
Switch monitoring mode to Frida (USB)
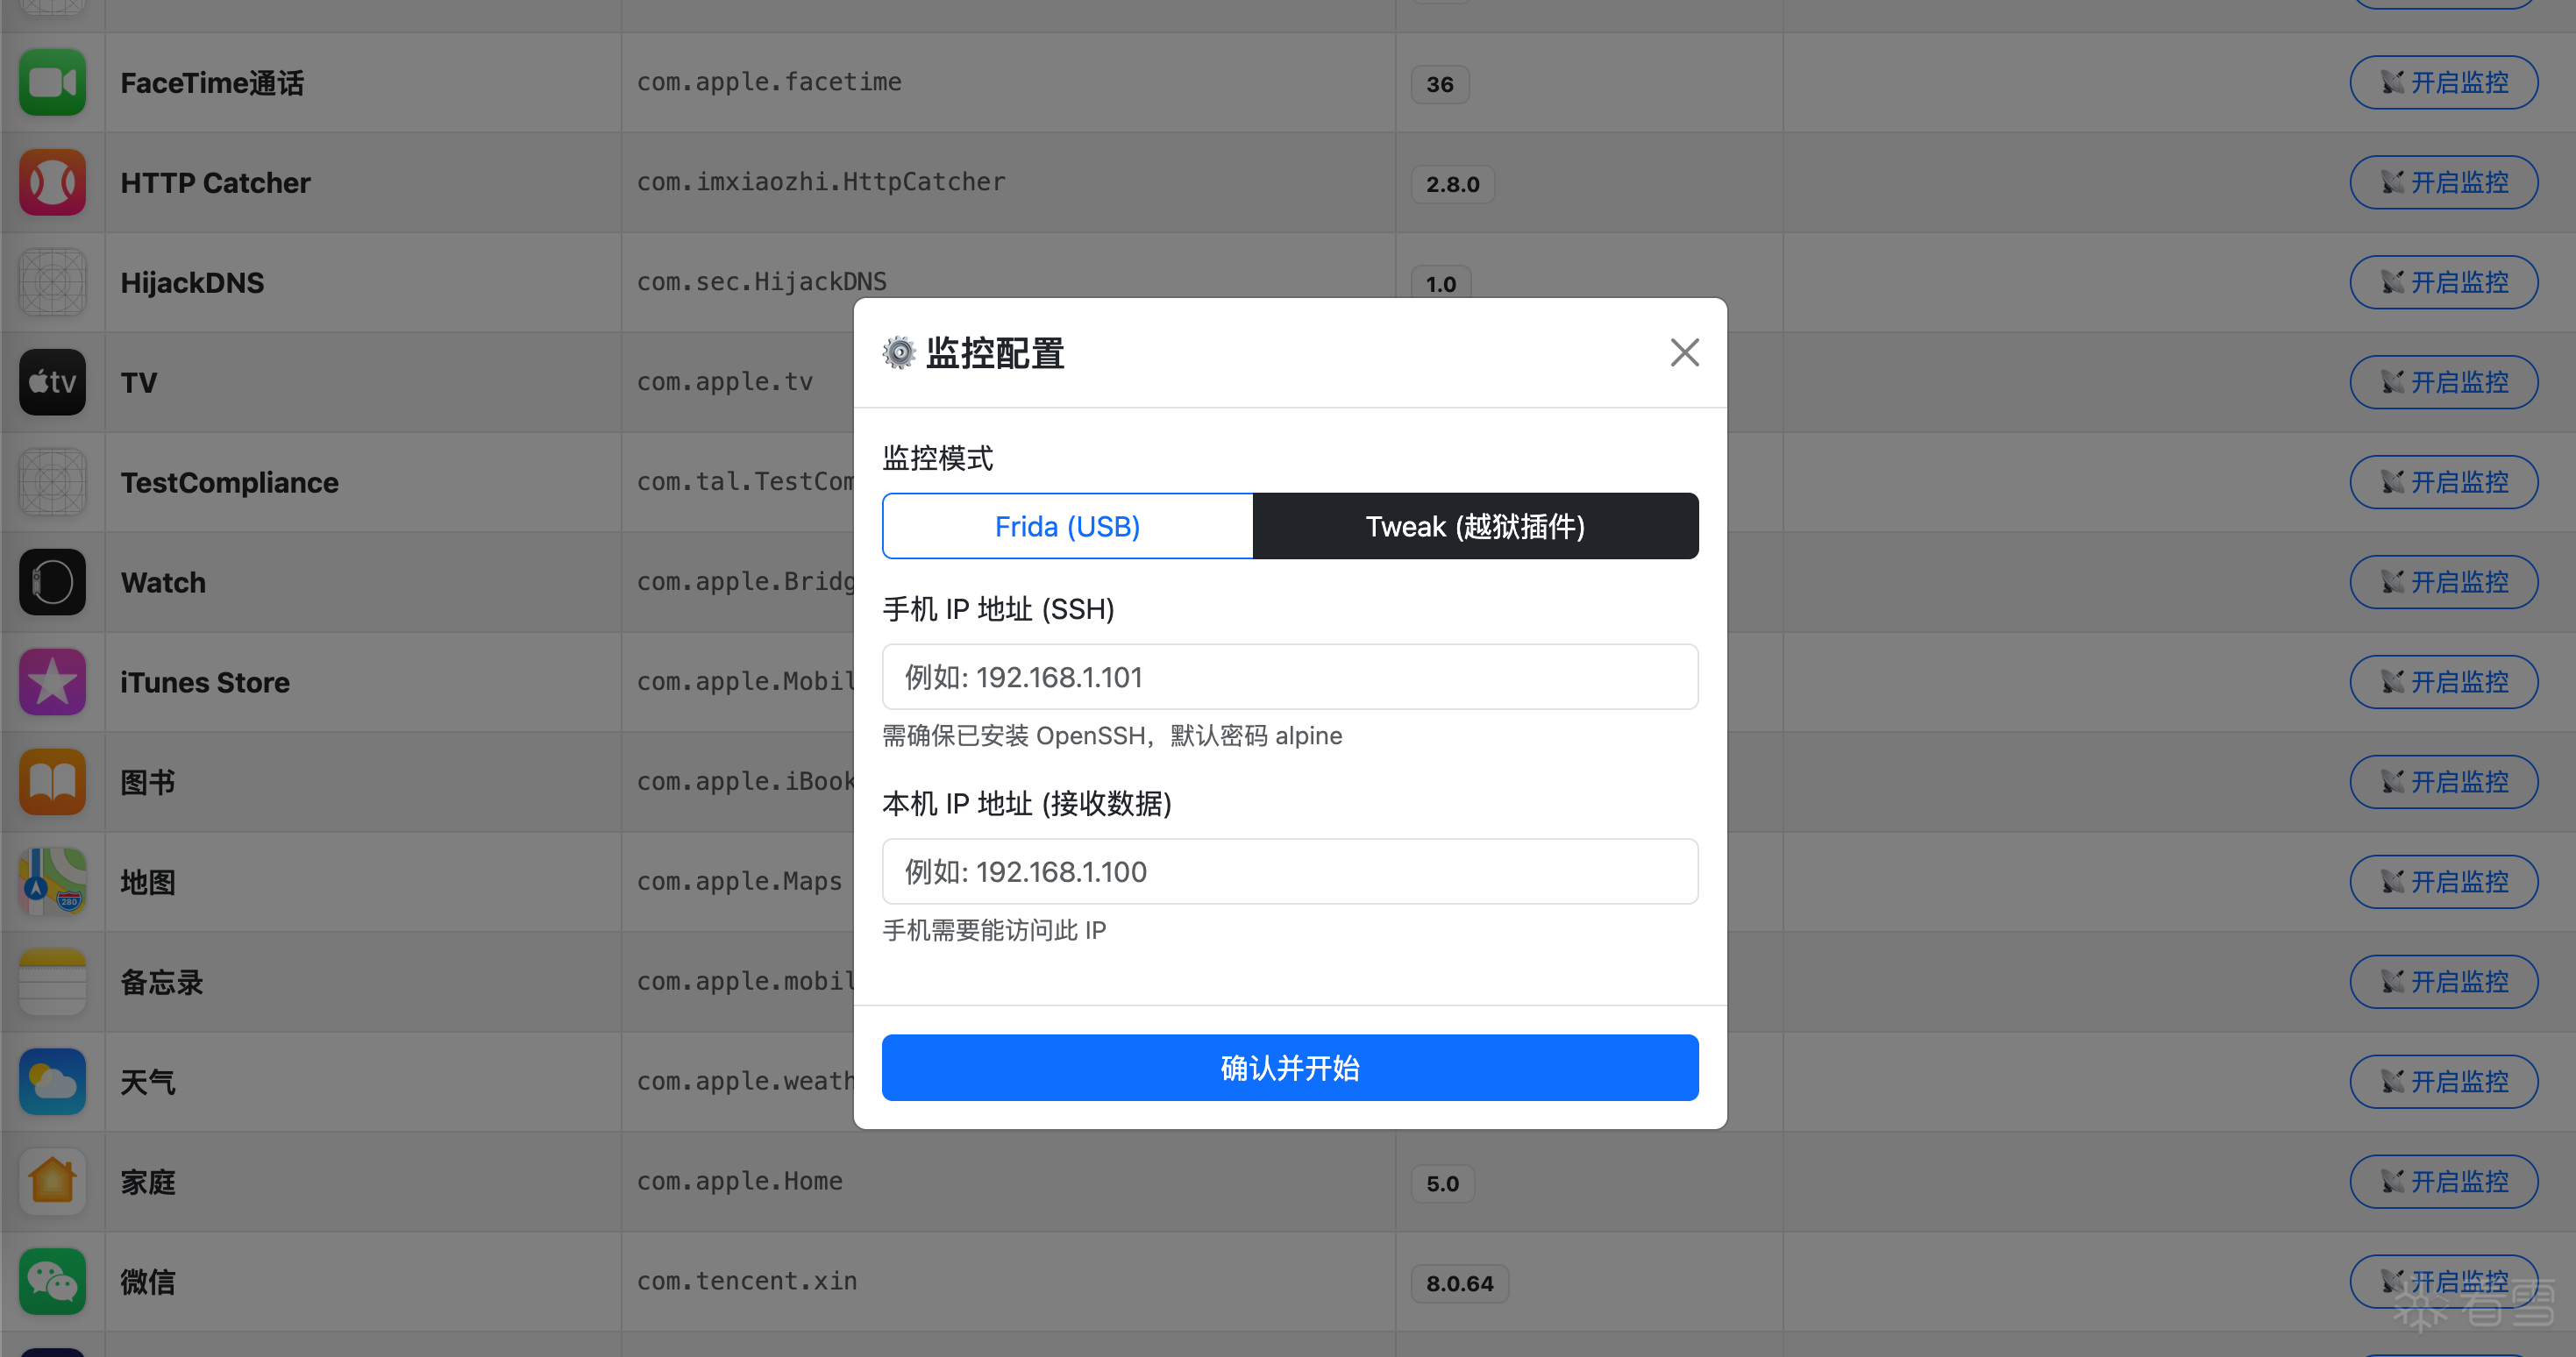1067,525
